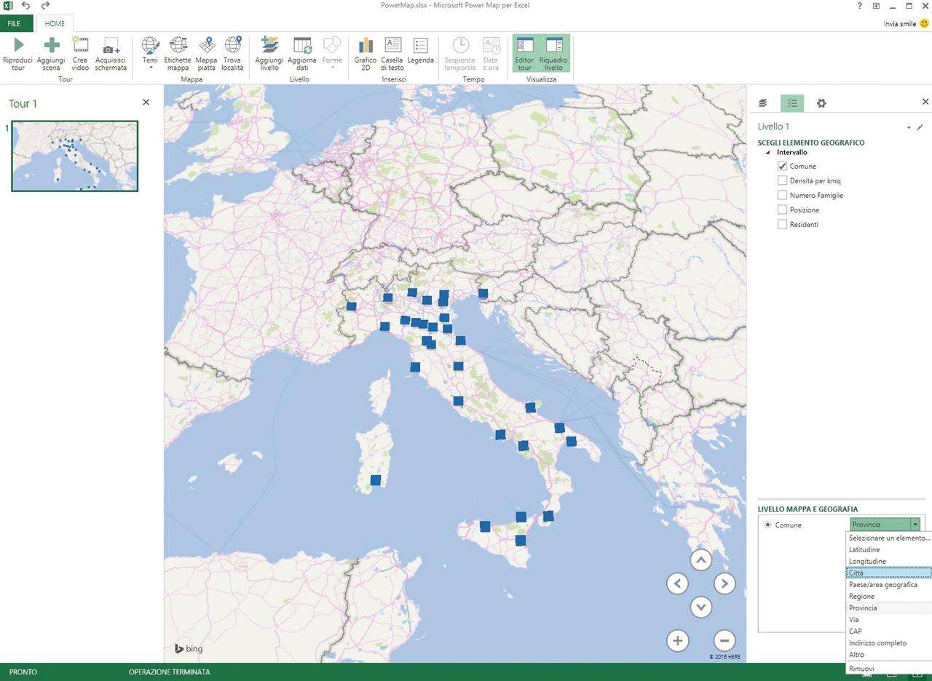Zoom in the map with plus button

tap(677, 640)
